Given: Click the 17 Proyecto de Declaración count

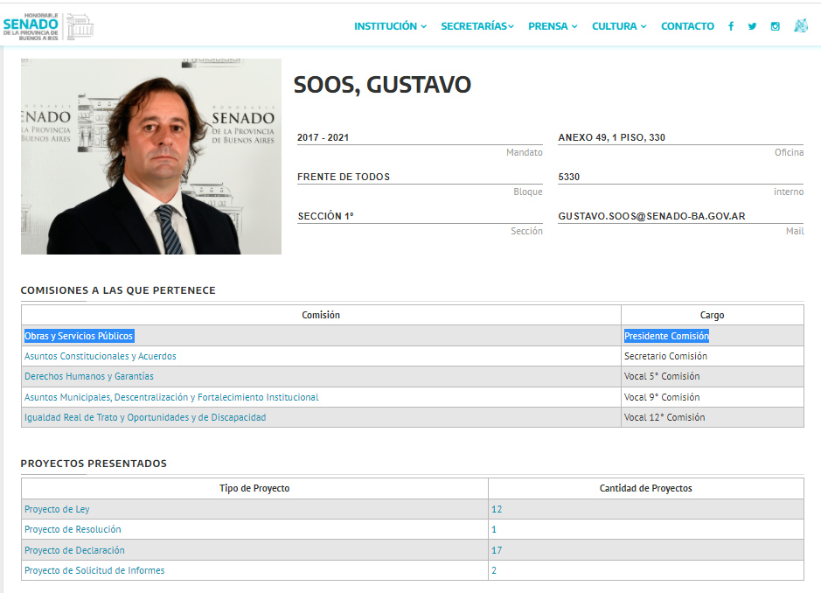Looking at the screenshot, I should (x=497, y=550).
